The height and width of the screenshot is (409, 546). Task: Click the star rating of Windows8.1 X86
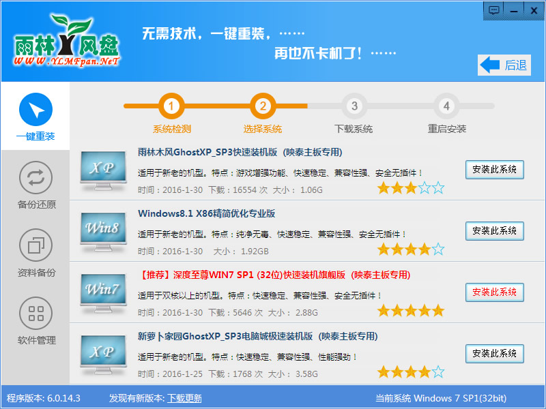click(x=411, y=249)
